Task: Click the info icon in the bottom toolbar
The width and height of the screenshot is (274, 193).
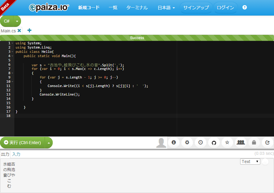Action: pos(174,142)
